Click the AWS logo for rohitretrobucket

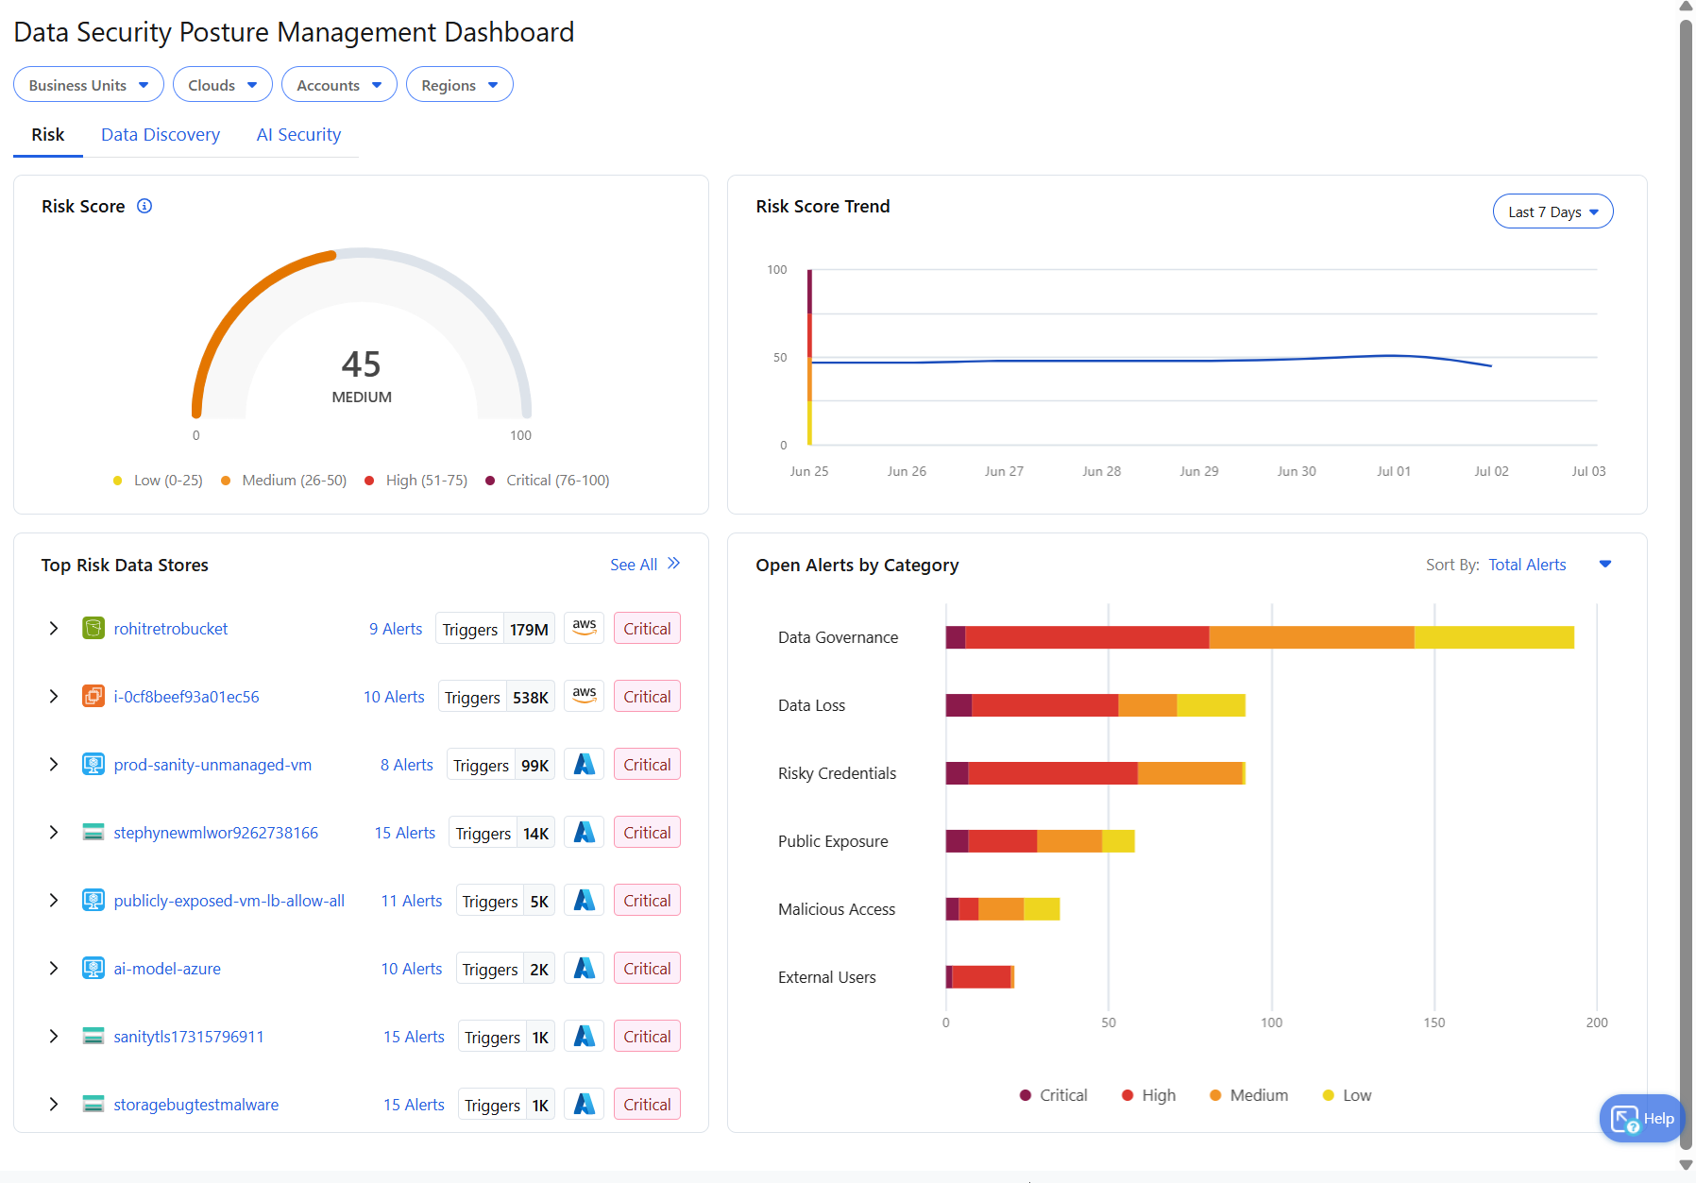[585, 628]
